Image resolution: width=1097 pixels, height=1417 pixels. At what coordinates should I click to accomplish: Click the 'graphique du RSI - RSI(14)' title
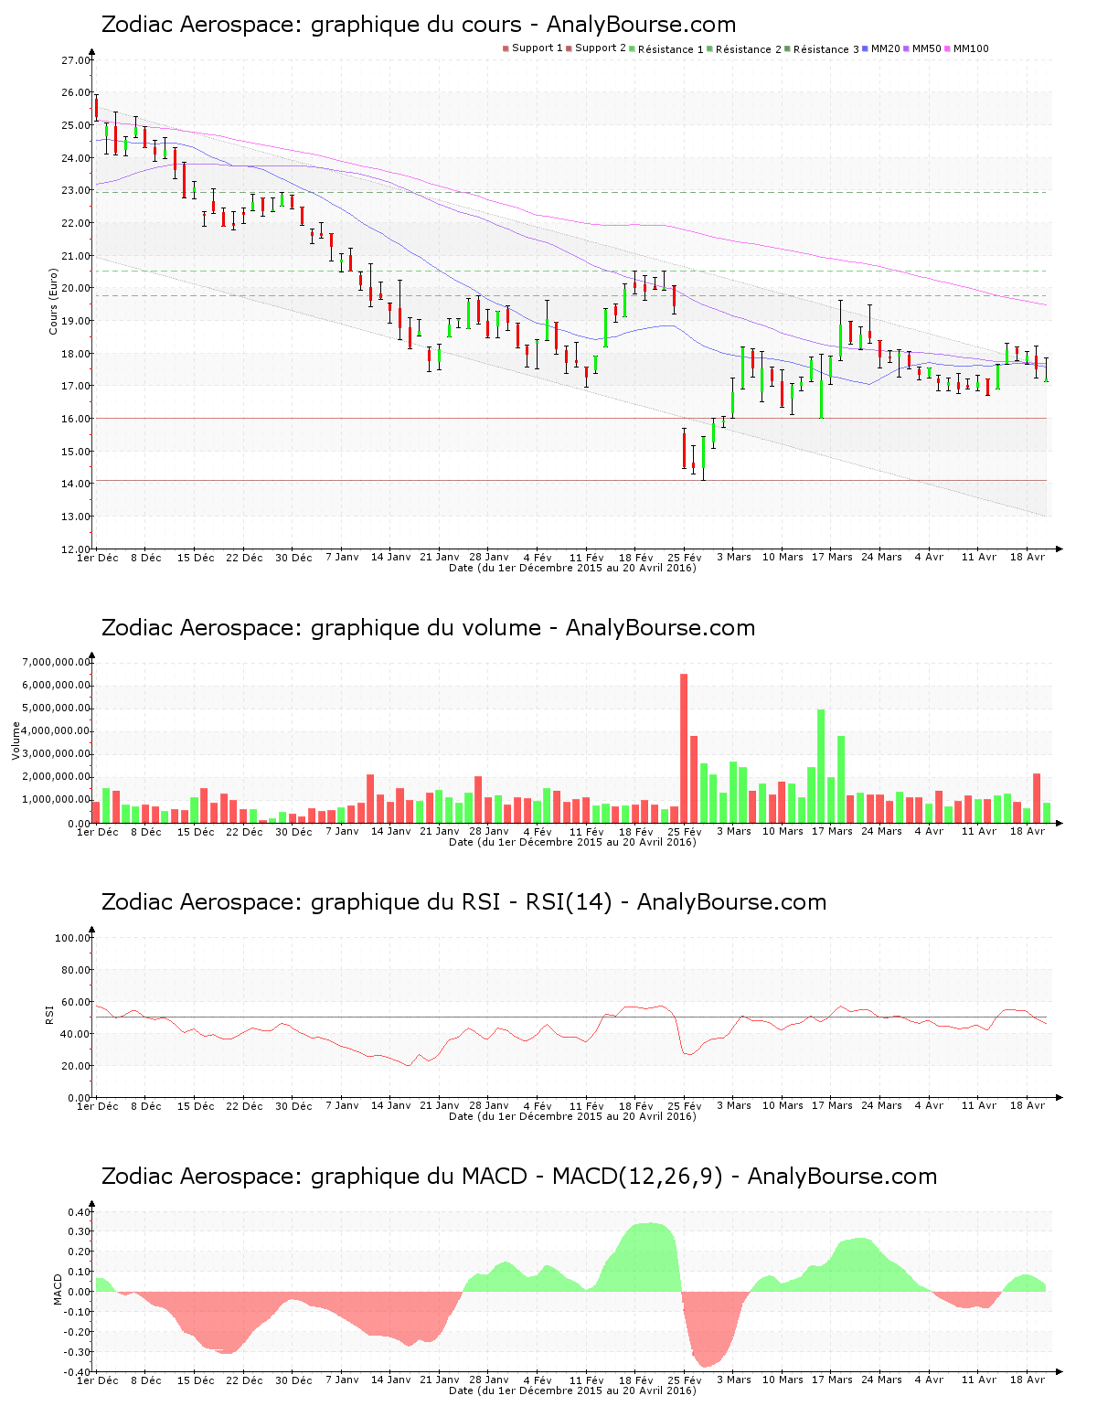coord(463,902)
